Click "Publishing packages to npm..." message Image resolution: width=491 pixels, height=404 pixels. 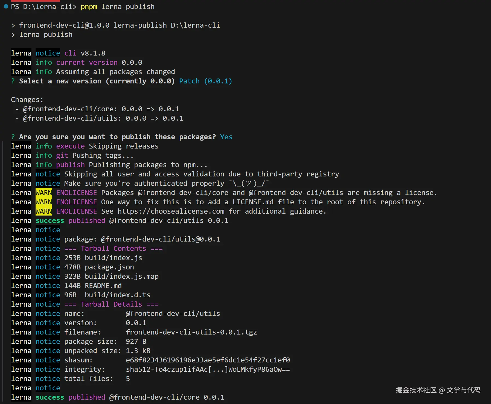tap(148, 165)
